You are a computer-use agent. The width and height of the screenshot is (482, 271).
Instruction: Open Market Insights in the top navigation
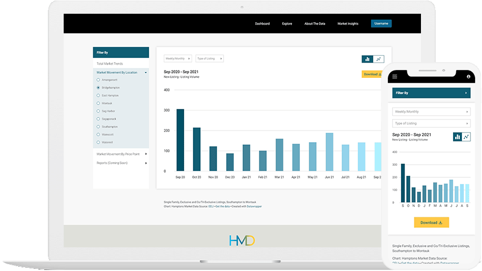point(348,24)
